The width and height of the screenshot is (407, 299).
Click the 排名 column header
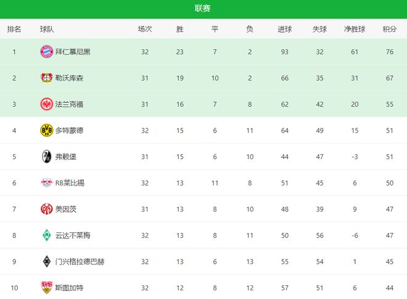click(x=14, y=29)
